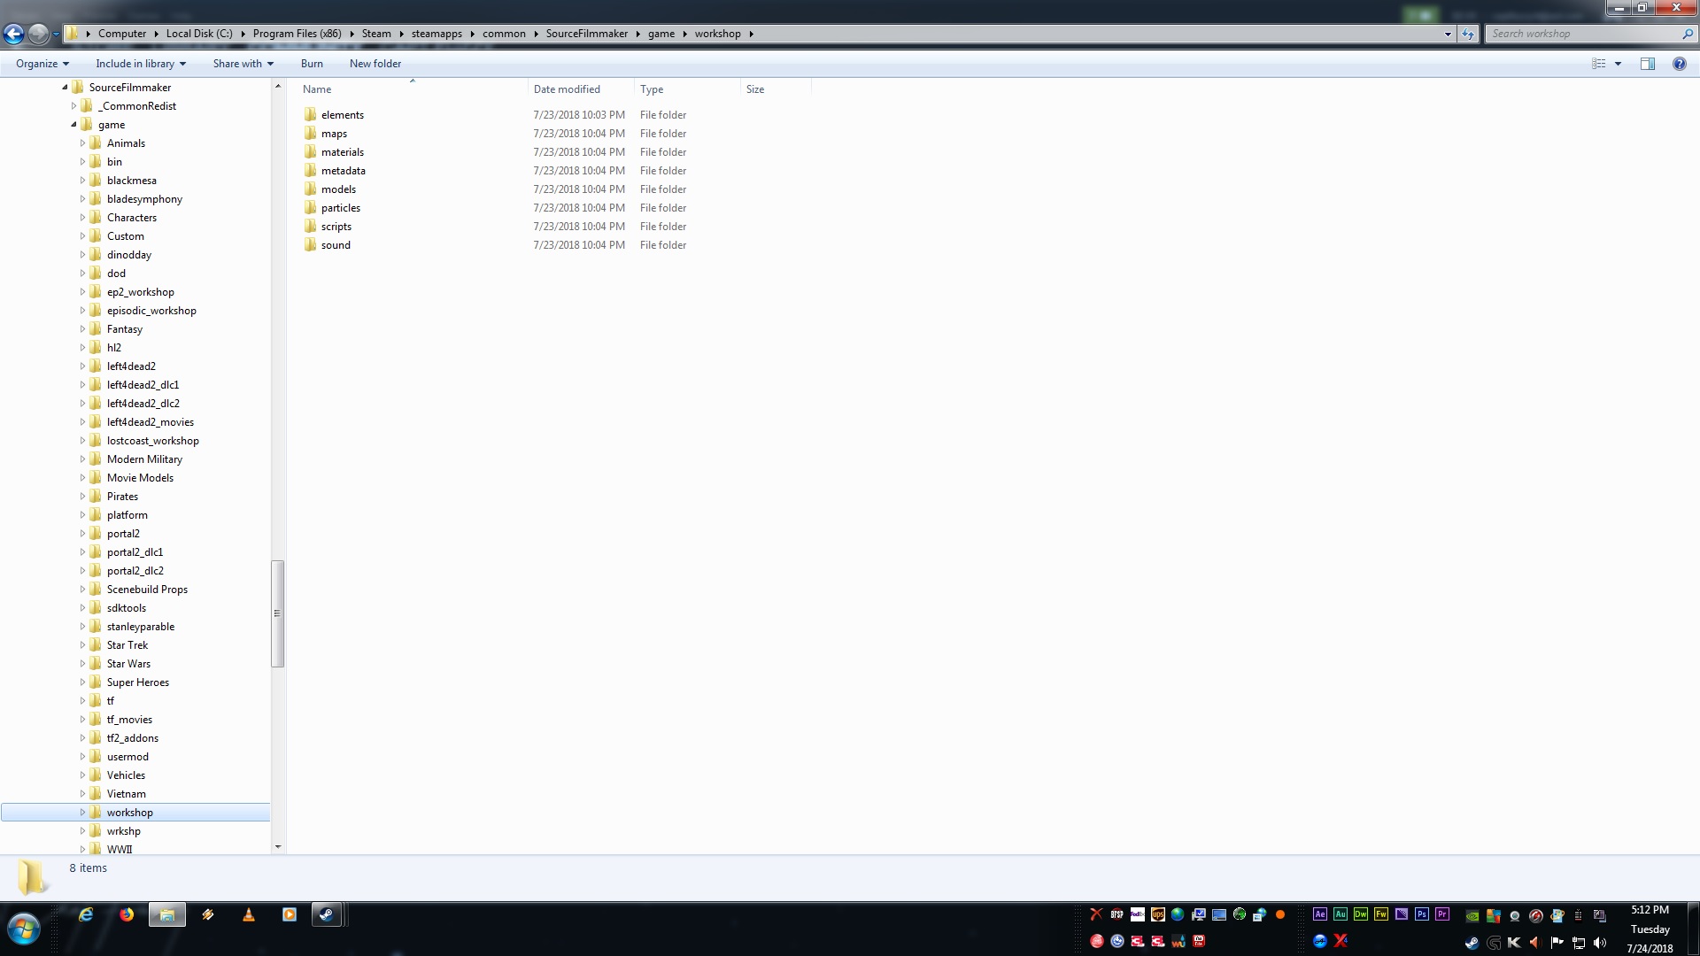Viewport: 1700px width, 956px height.
Task: Expand the Organize menu
Action: (42, 64)
